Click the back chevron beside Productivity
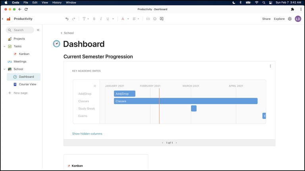 coord(2,19)
